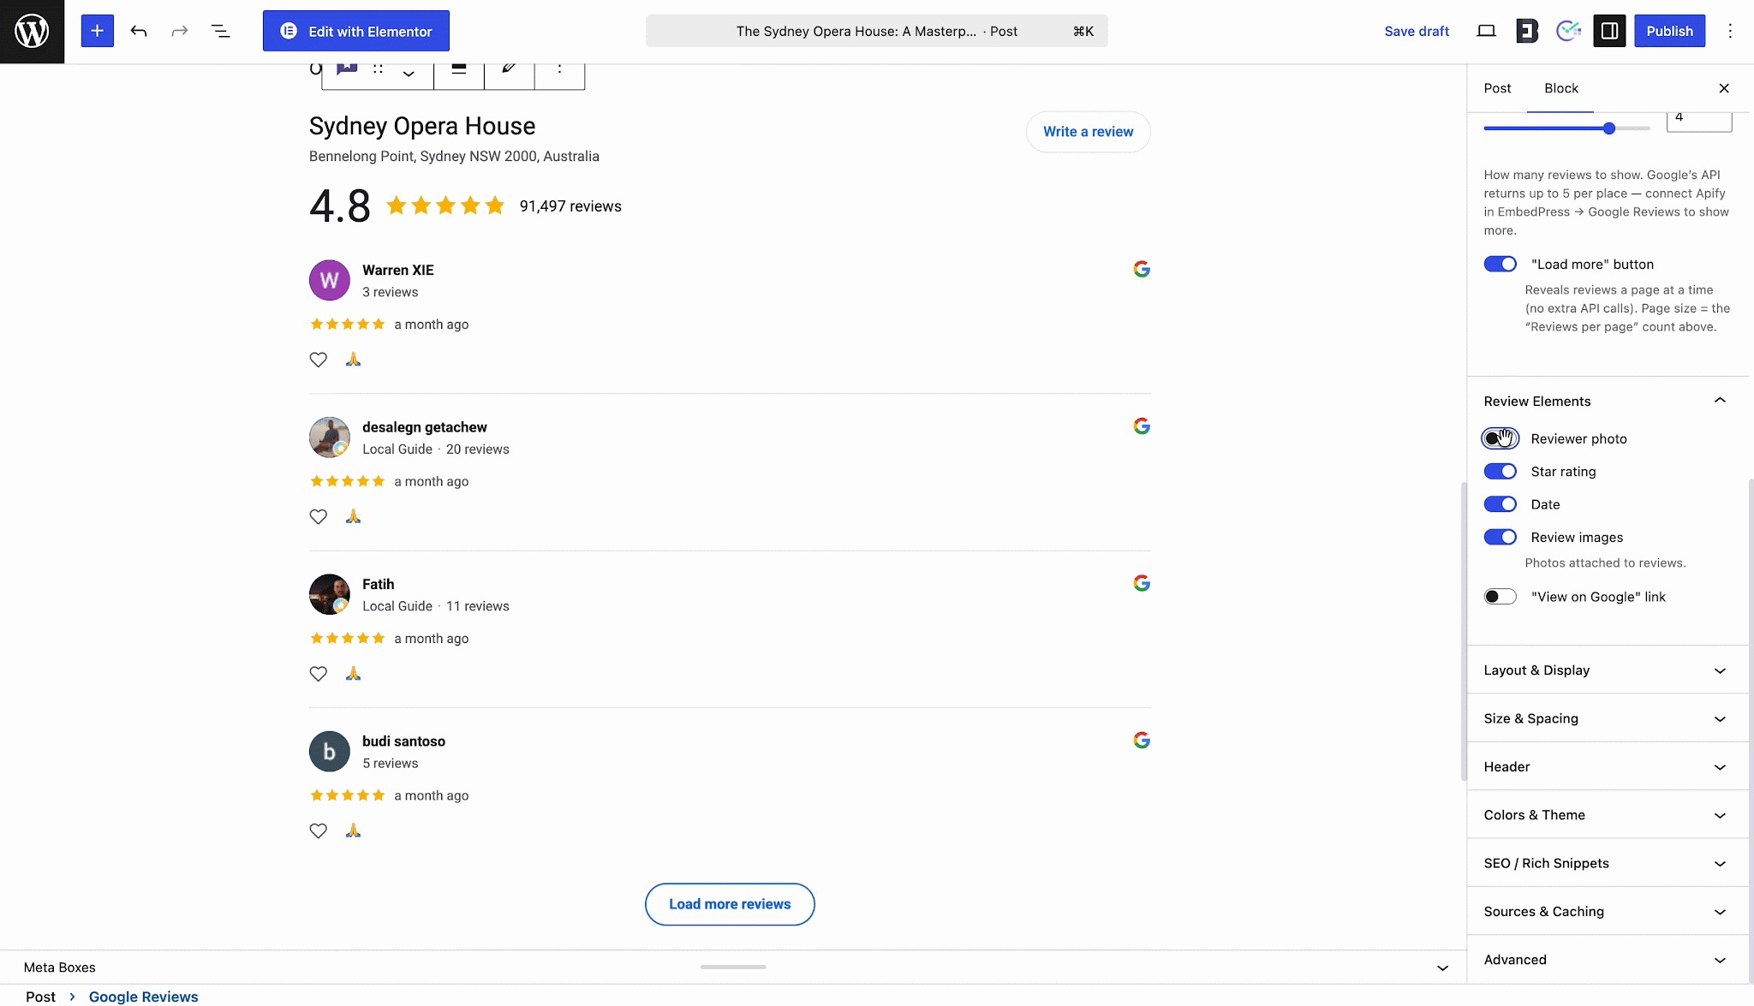The width and height of the screenshot is (1754, 1006).
Task: Click Google Reviews breadcrumb item
Action: click(143, 997)
